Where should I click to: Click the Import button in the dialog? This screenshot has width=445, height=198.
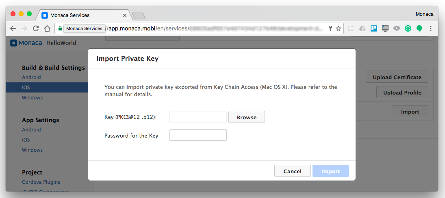point(331,171)
